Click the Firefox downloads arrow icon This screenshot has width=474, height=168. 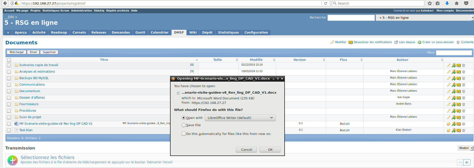tap(447, 3)
